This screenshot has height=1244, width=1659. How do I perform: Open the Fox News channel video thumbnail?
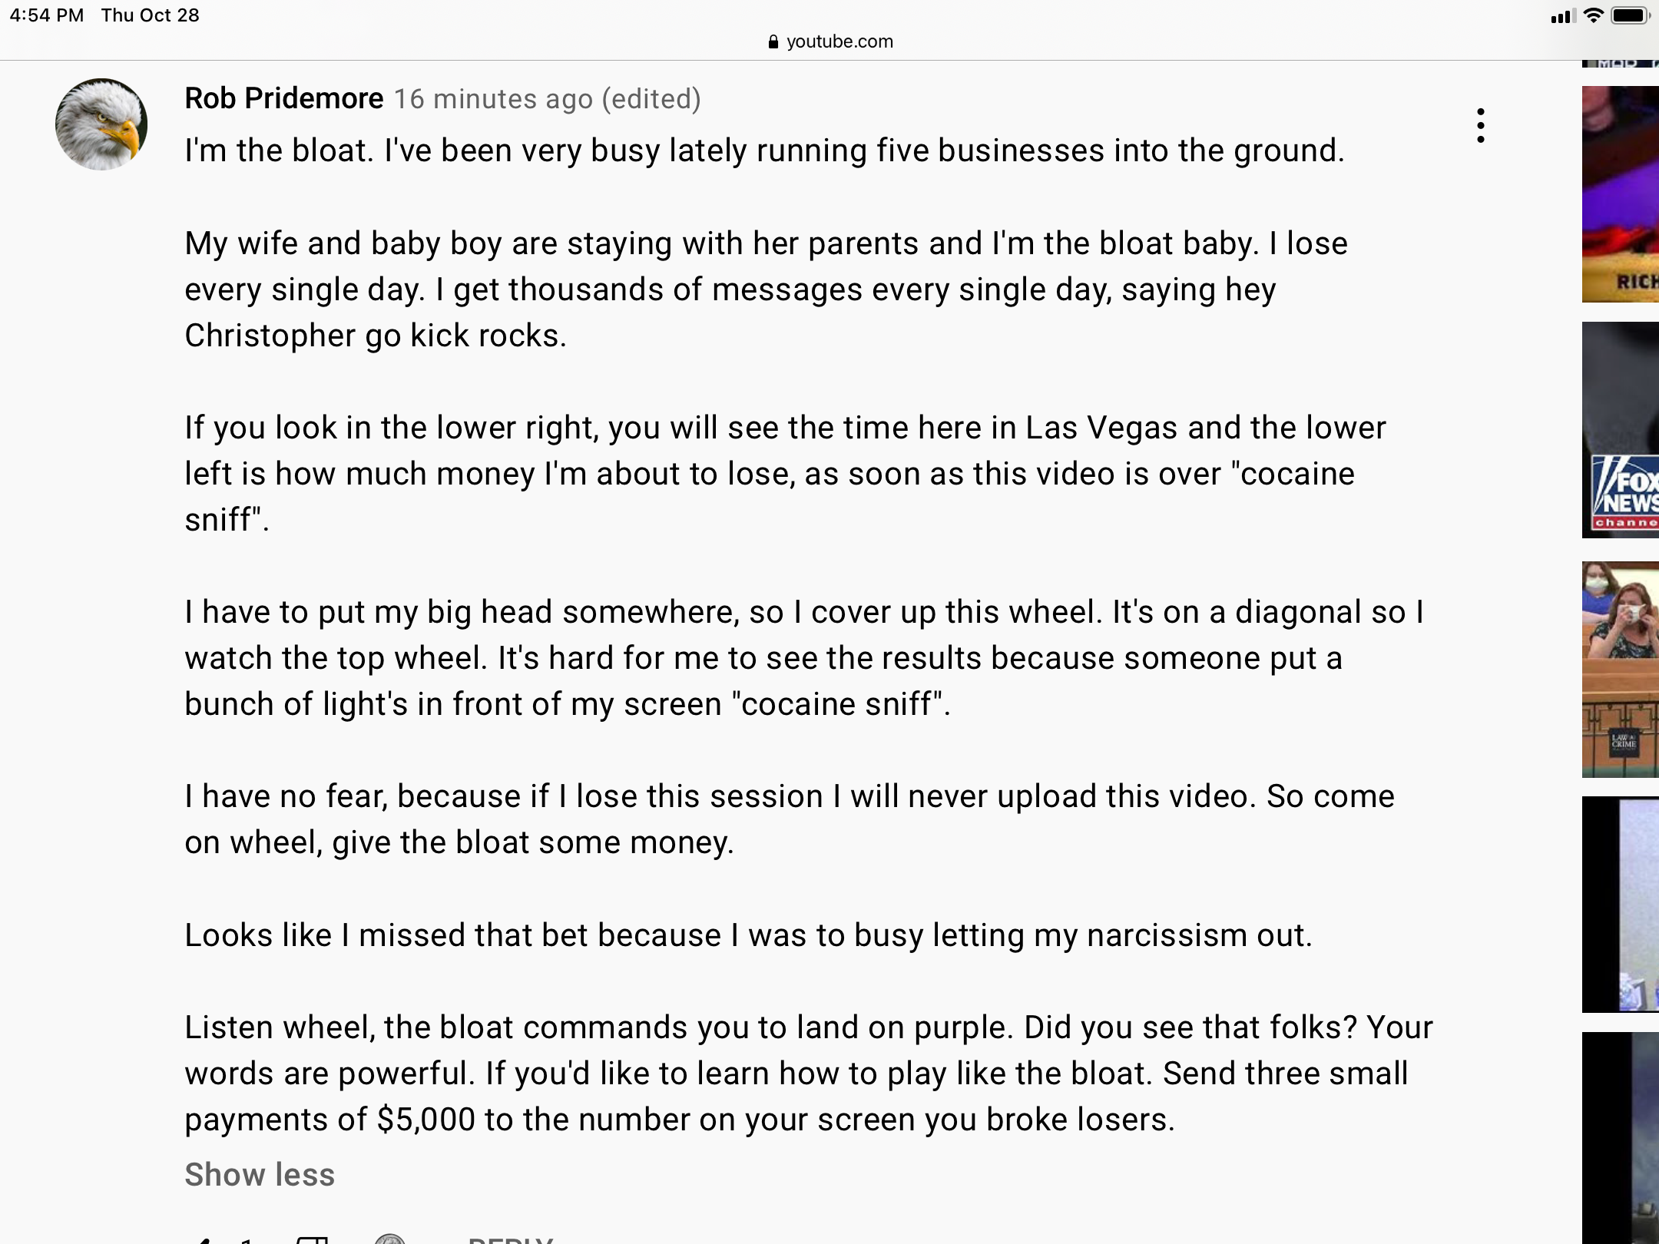click(x=1621, y=430)
